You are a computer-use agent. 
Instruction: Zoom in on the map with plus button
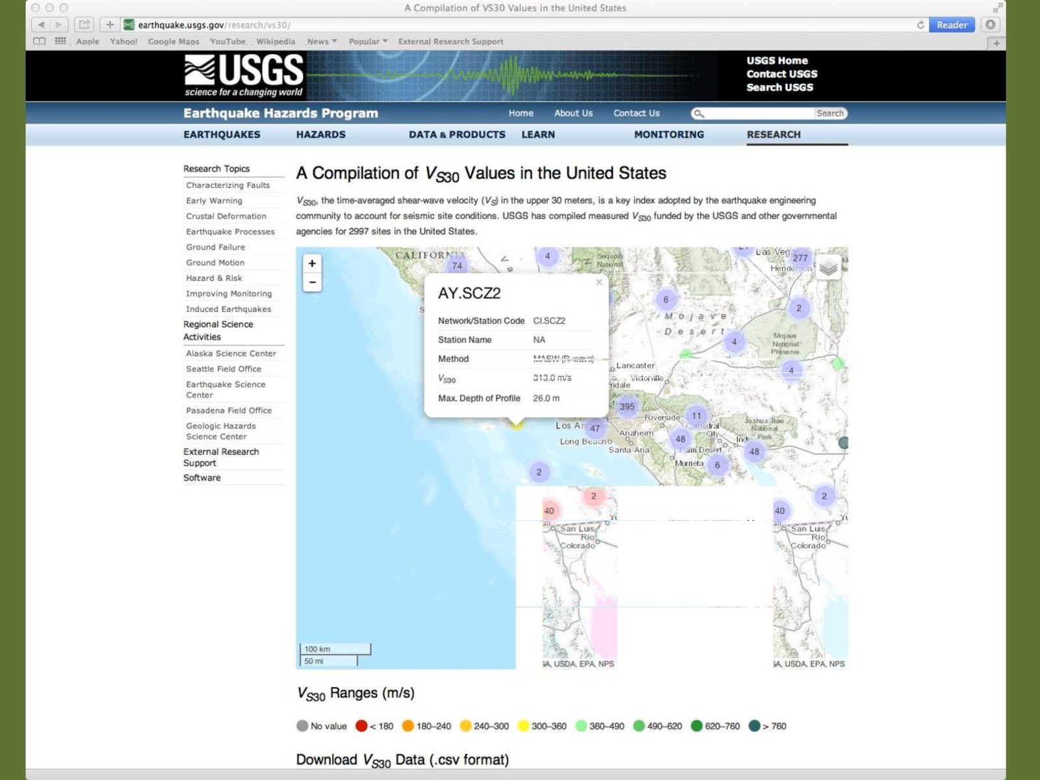click(312, 263)
